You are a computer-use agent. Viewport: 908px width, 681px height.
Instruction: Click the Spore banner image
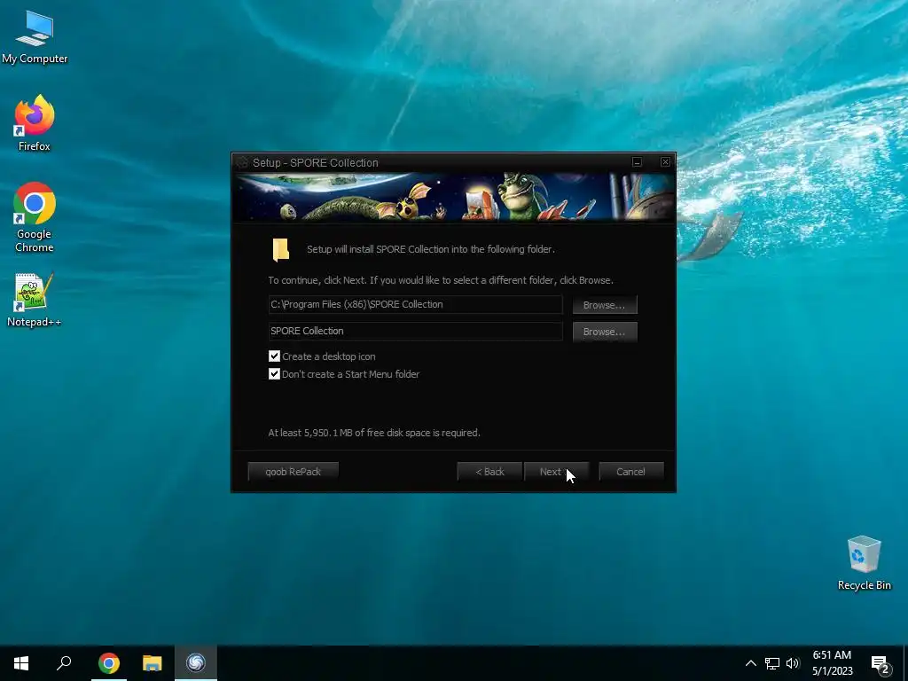pos(453,197)
